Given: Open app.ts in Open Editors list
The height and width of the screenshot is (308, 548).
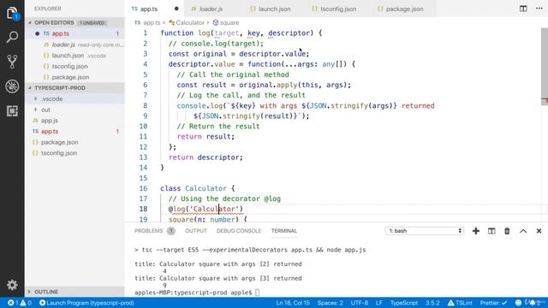Looking at the screenshot, I should 74,33.
